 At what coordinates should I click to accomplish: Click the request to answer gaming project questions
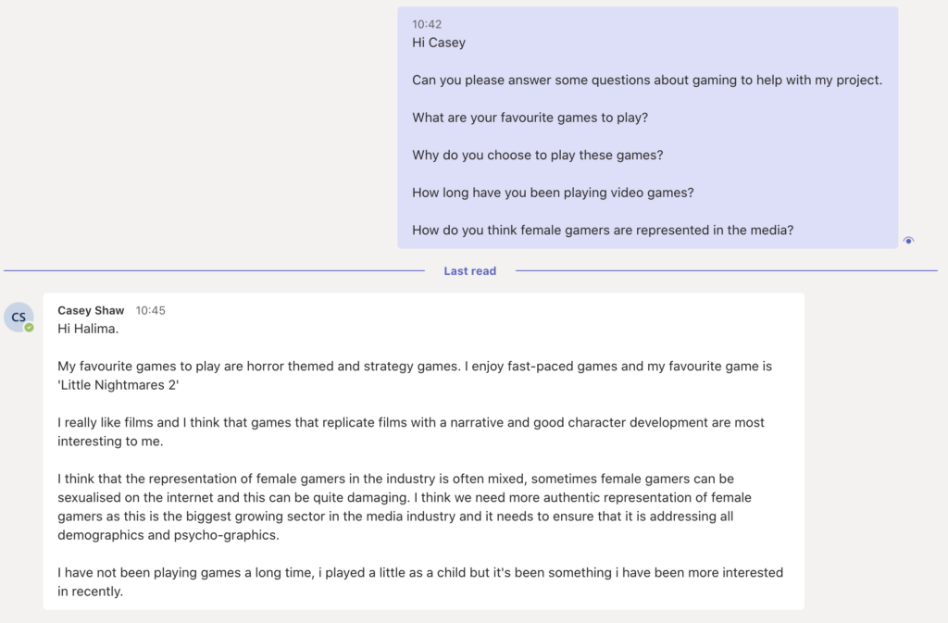(647, 80)
